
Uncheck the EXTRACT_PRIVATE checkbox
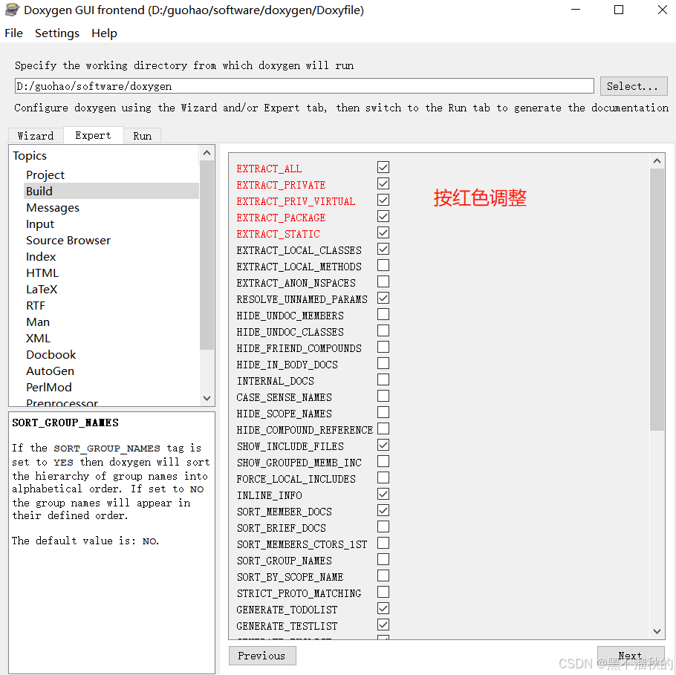[383, 183]
